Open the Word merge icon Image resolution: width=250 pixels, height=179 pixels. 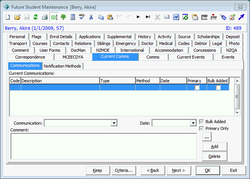176,17
